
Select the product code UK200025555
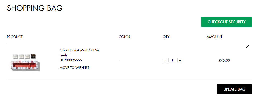click(x=71, y=60)
